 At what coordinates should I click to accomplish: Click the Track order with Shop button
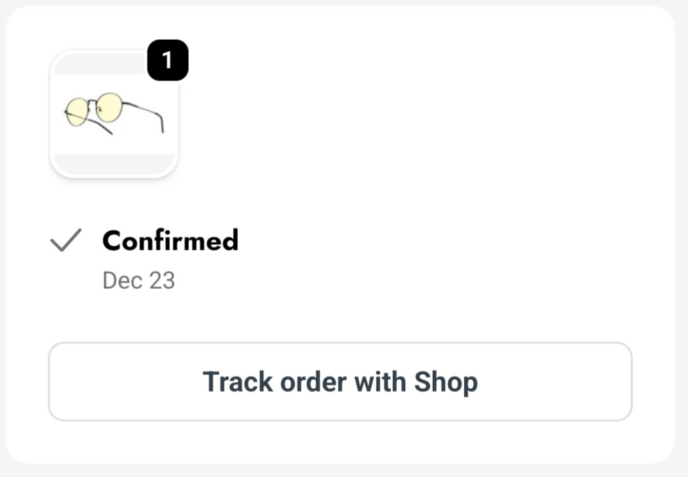click(x=340, y=382)
